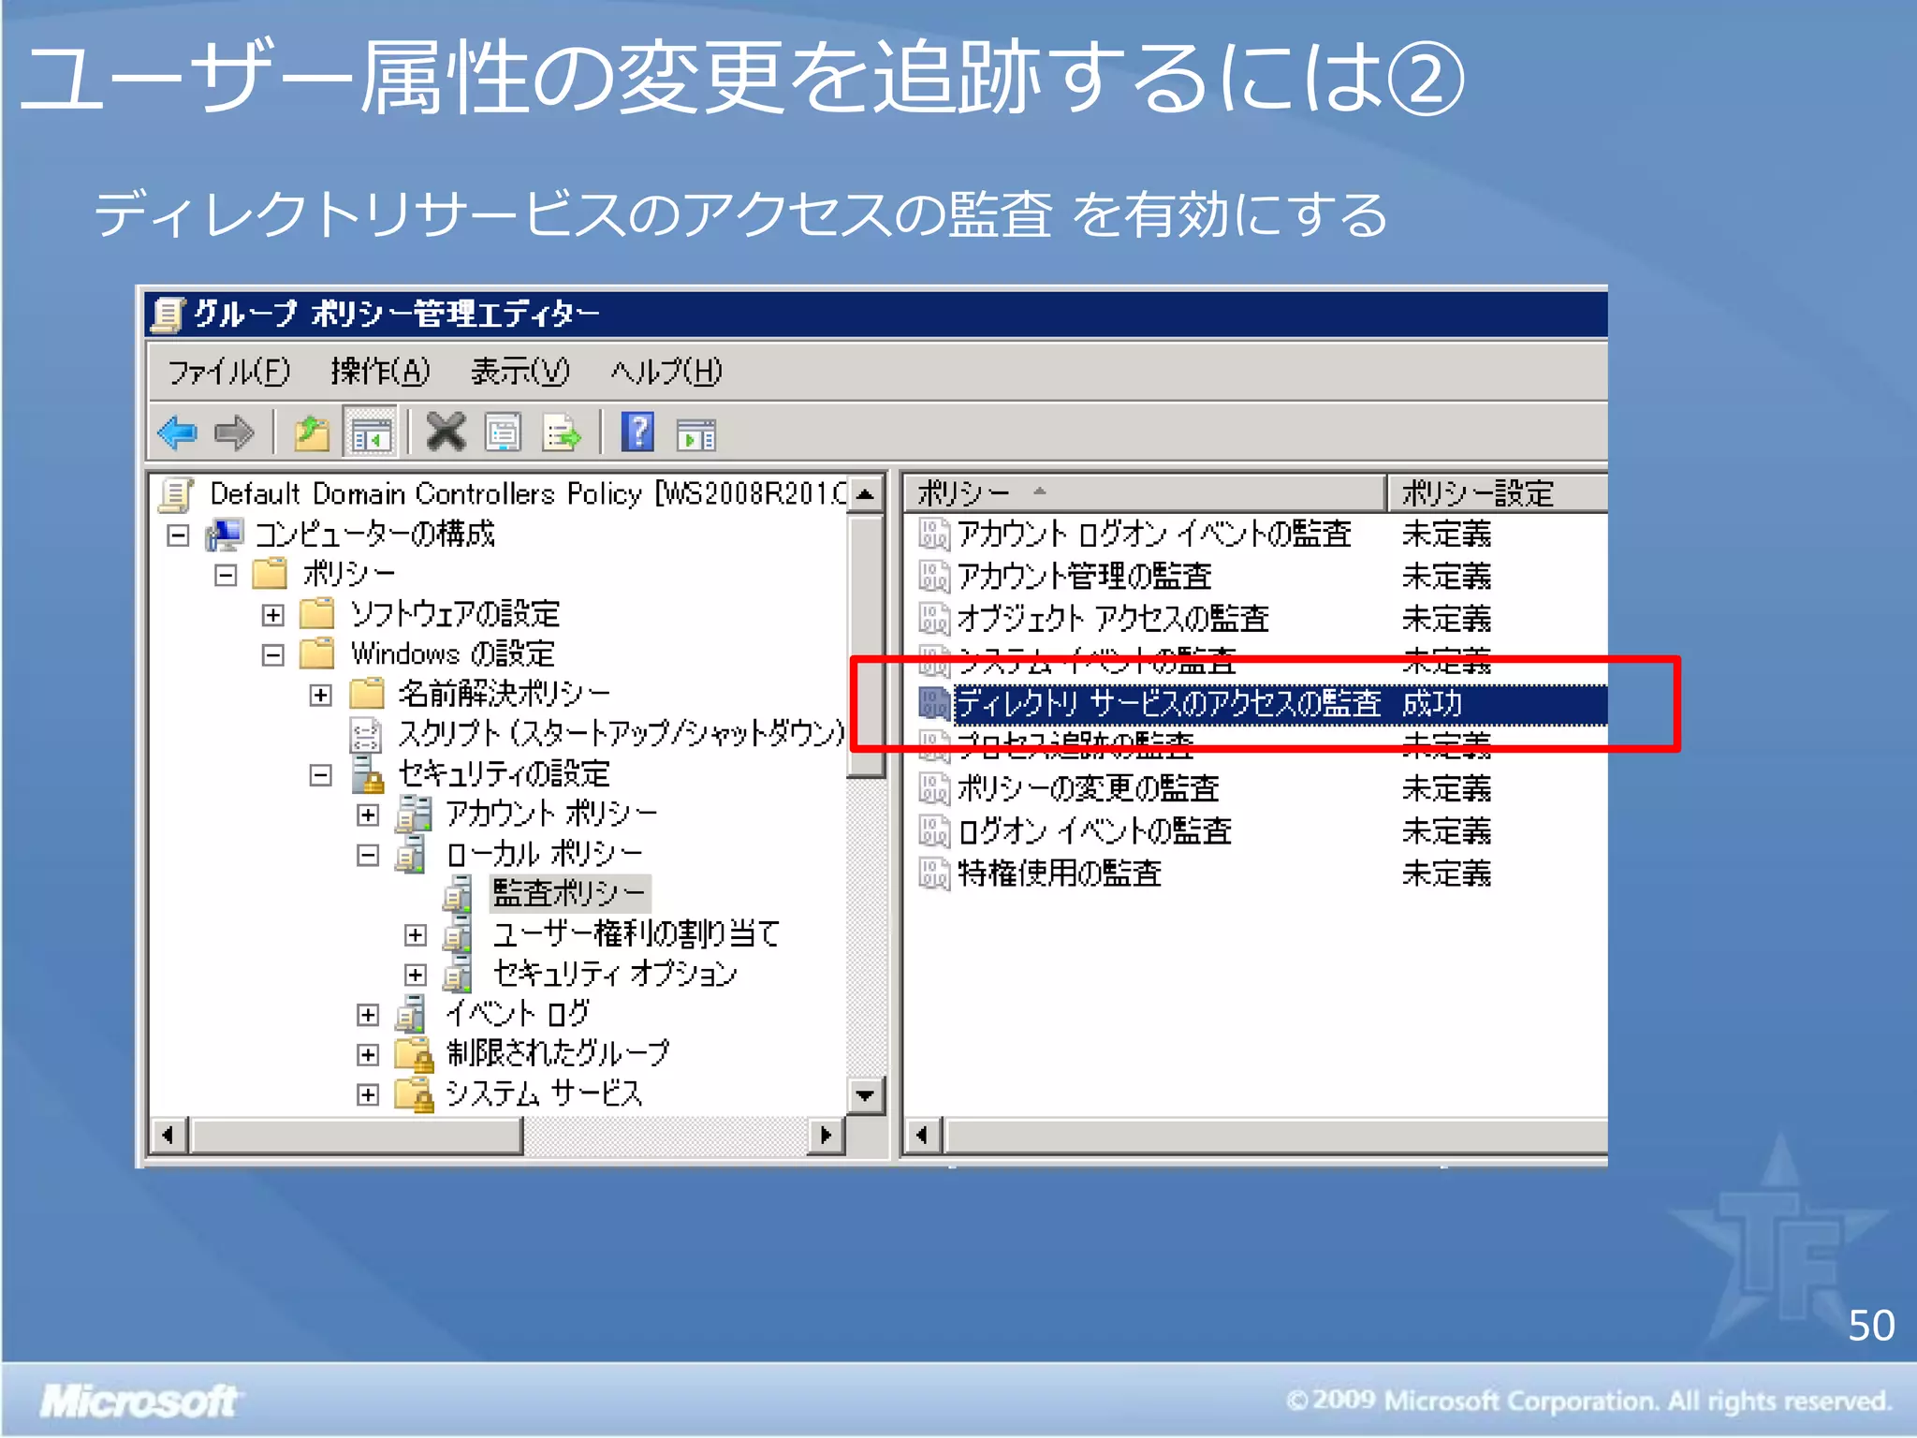
Task: Click tree pane scroll left arrow
Action: [168, 1136]
